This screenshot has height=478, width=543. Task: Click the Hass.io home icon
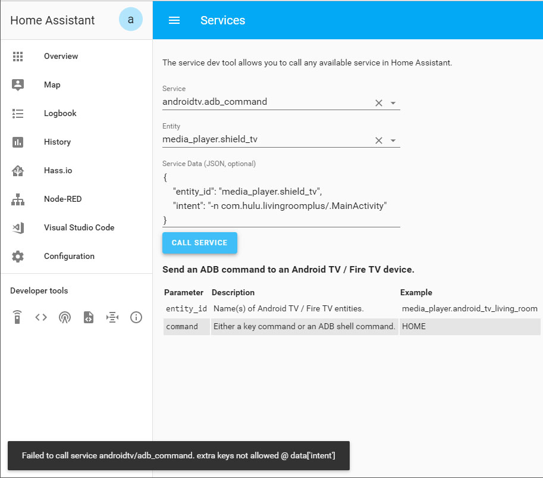[18, 170]
